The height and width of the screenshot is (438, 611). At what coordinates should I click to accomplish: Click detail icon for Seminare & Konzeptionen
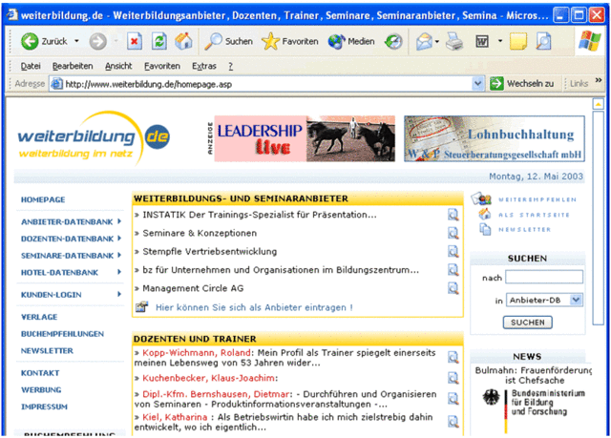tap(453, 233)
